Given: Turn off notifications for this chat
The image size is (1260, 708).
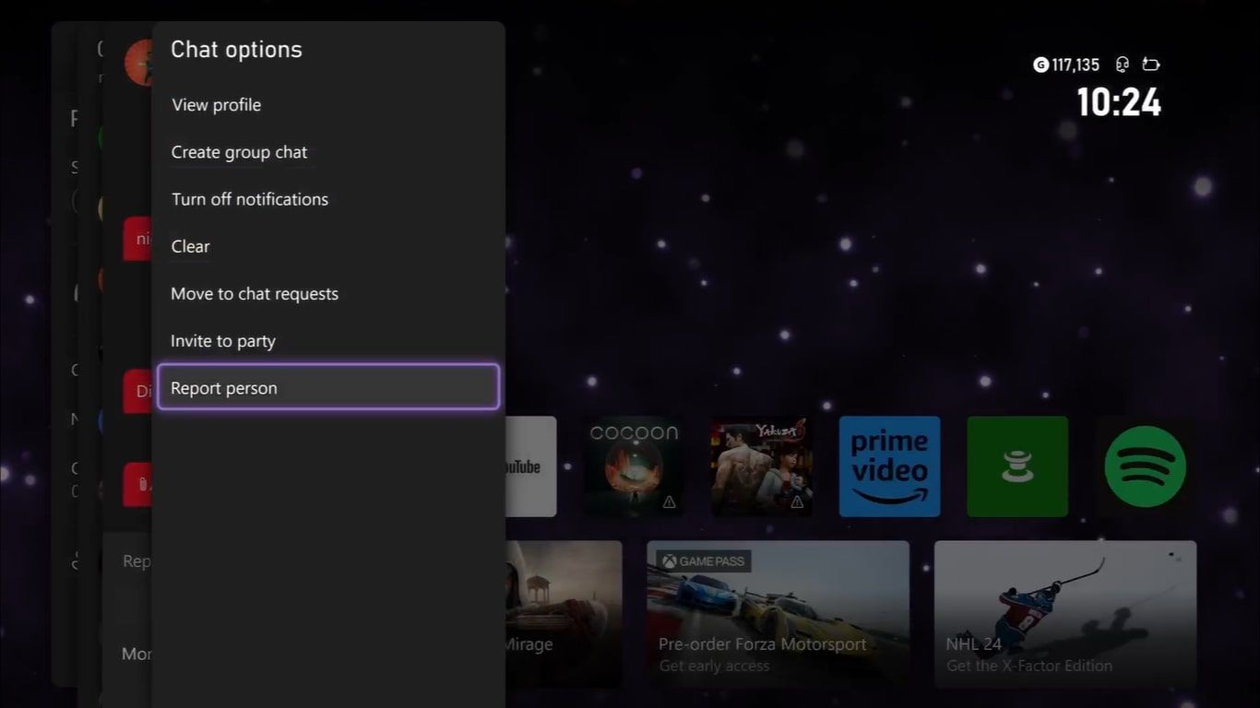Looking at the screenshot, I should click(250, 199).
